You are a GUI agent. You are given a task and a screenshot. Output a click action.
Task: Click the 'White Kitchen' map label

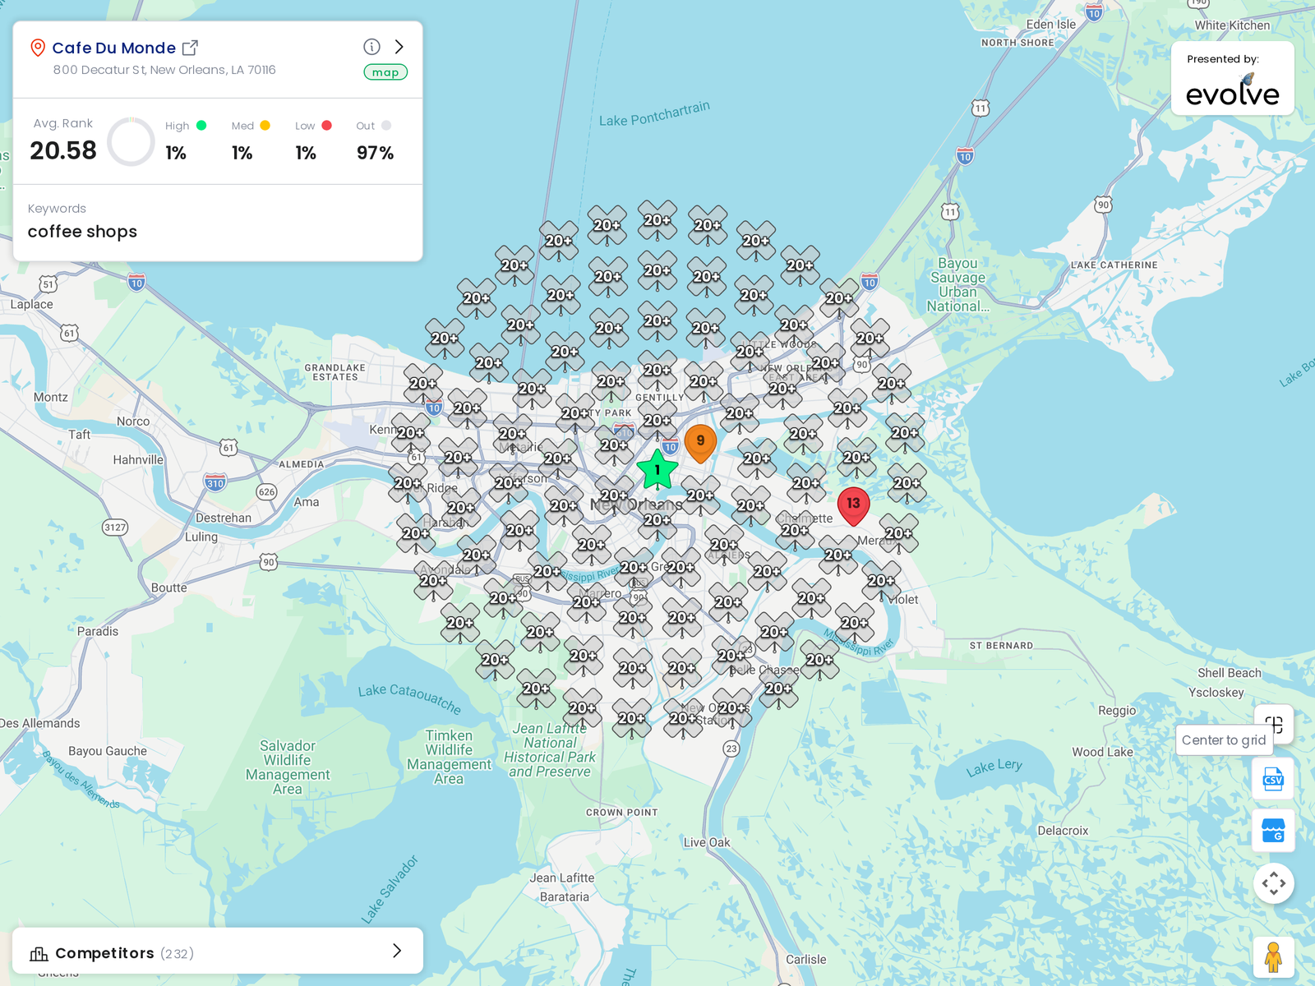[x=1232, y=25]
